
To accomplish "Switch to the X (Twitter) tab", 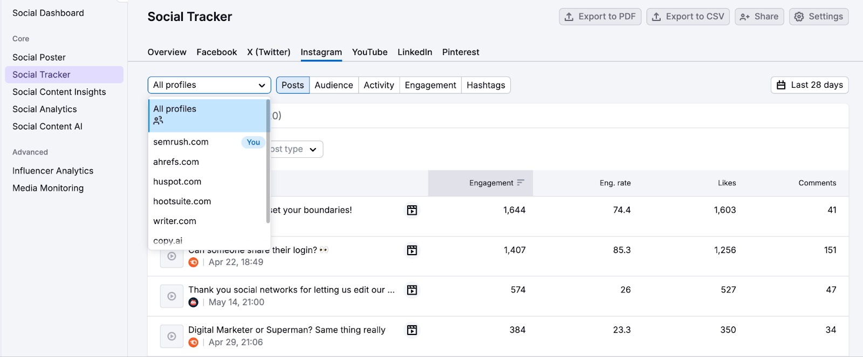I will [269, 52].
